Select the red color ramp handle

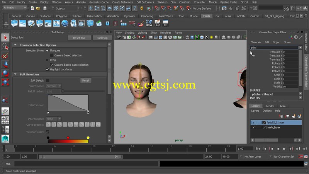pos(68,138)
